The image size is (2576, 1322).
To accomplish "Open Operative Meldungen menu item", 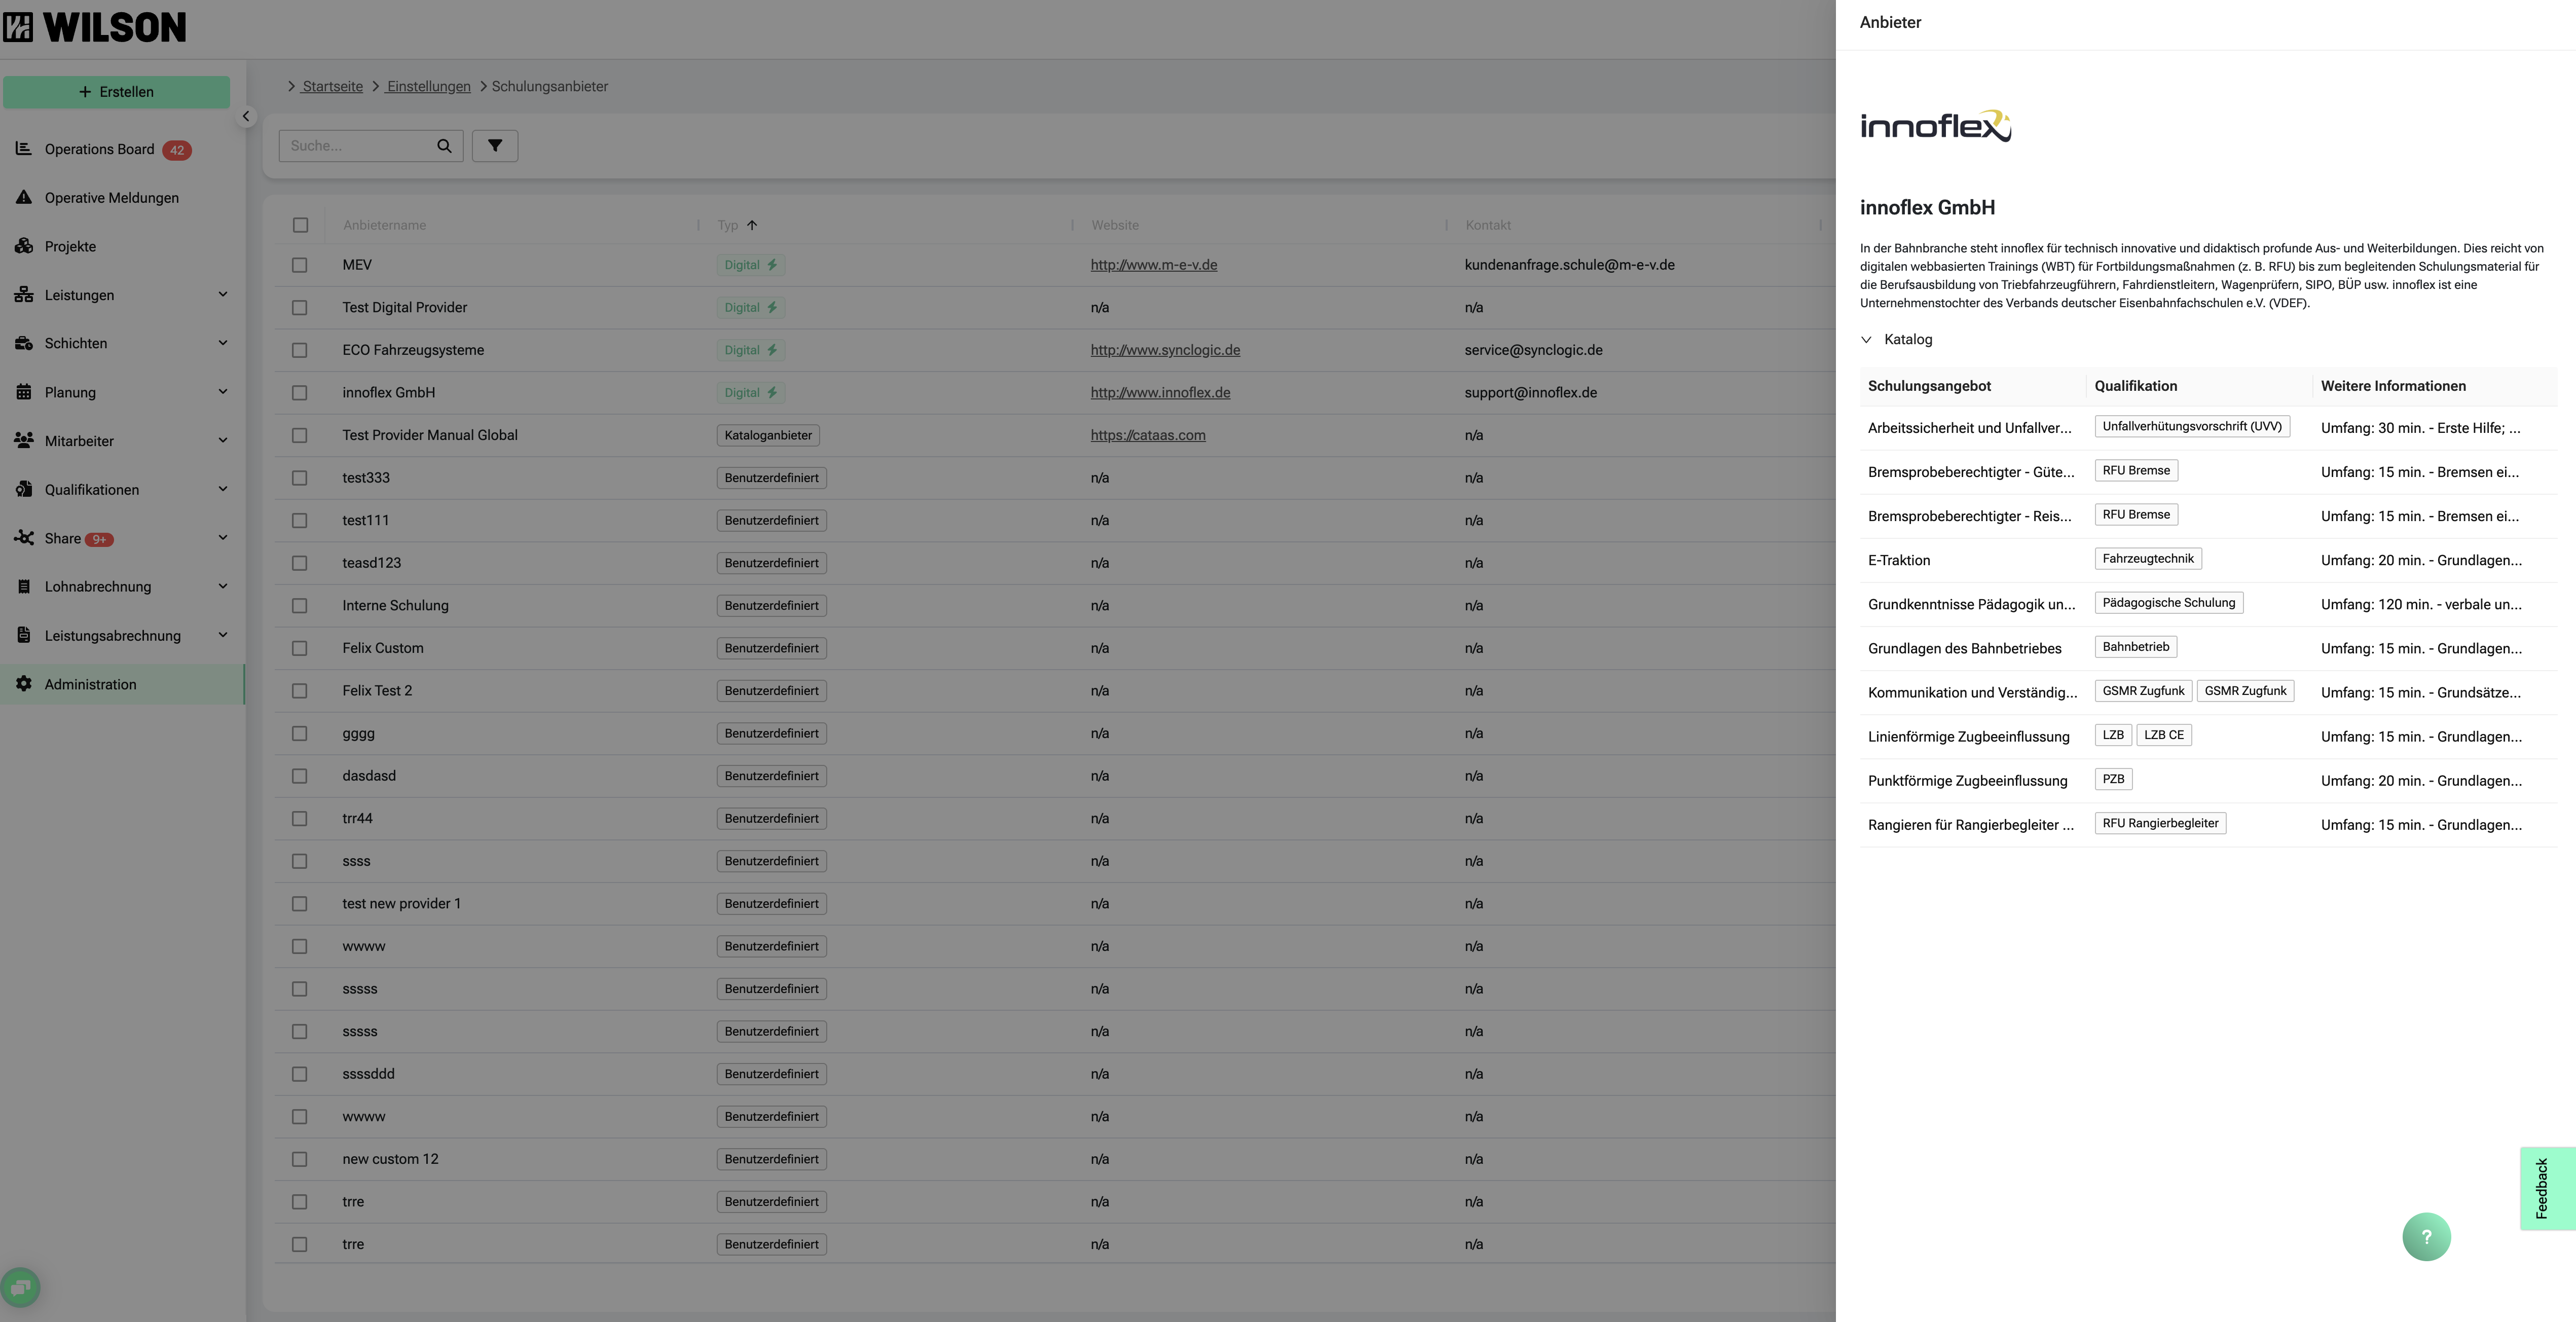I will point(122,198).
